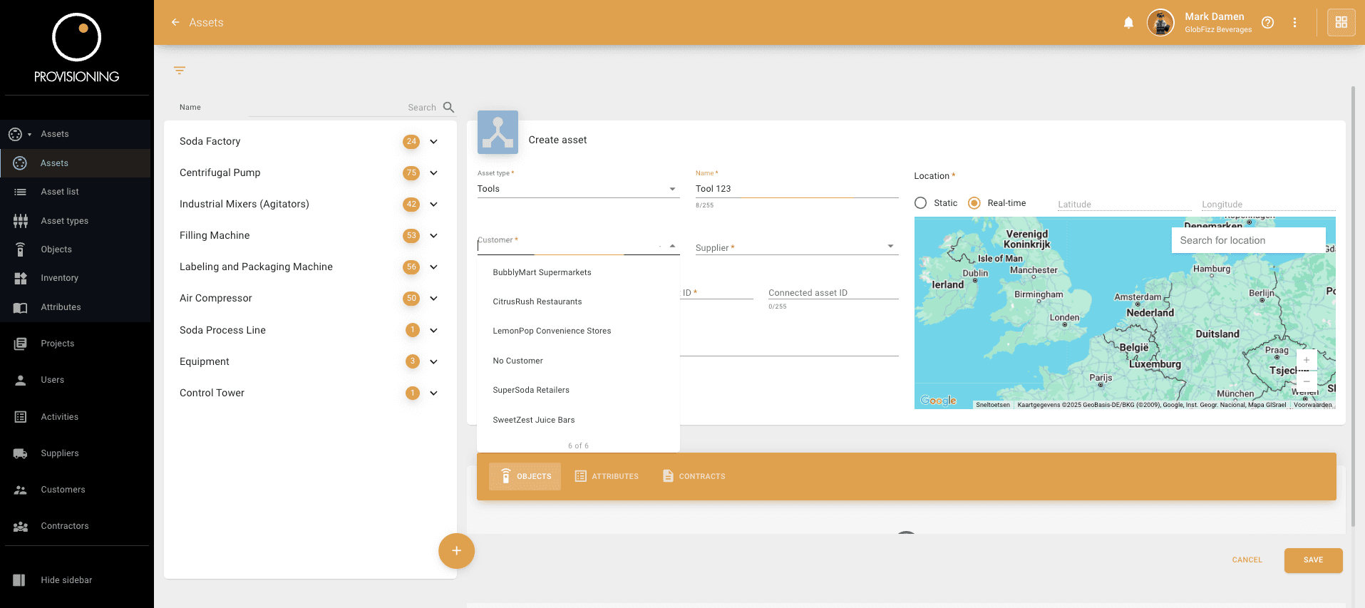The height and width of the screenshot is (608, 1365).
Task: Switch to the Attributes tab
Action: click(607, 476)
